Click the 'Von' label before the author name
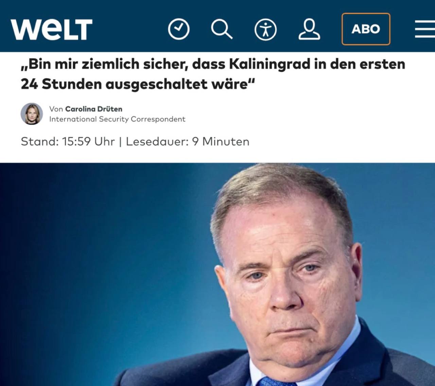435x386 pixels. (56, 109)
